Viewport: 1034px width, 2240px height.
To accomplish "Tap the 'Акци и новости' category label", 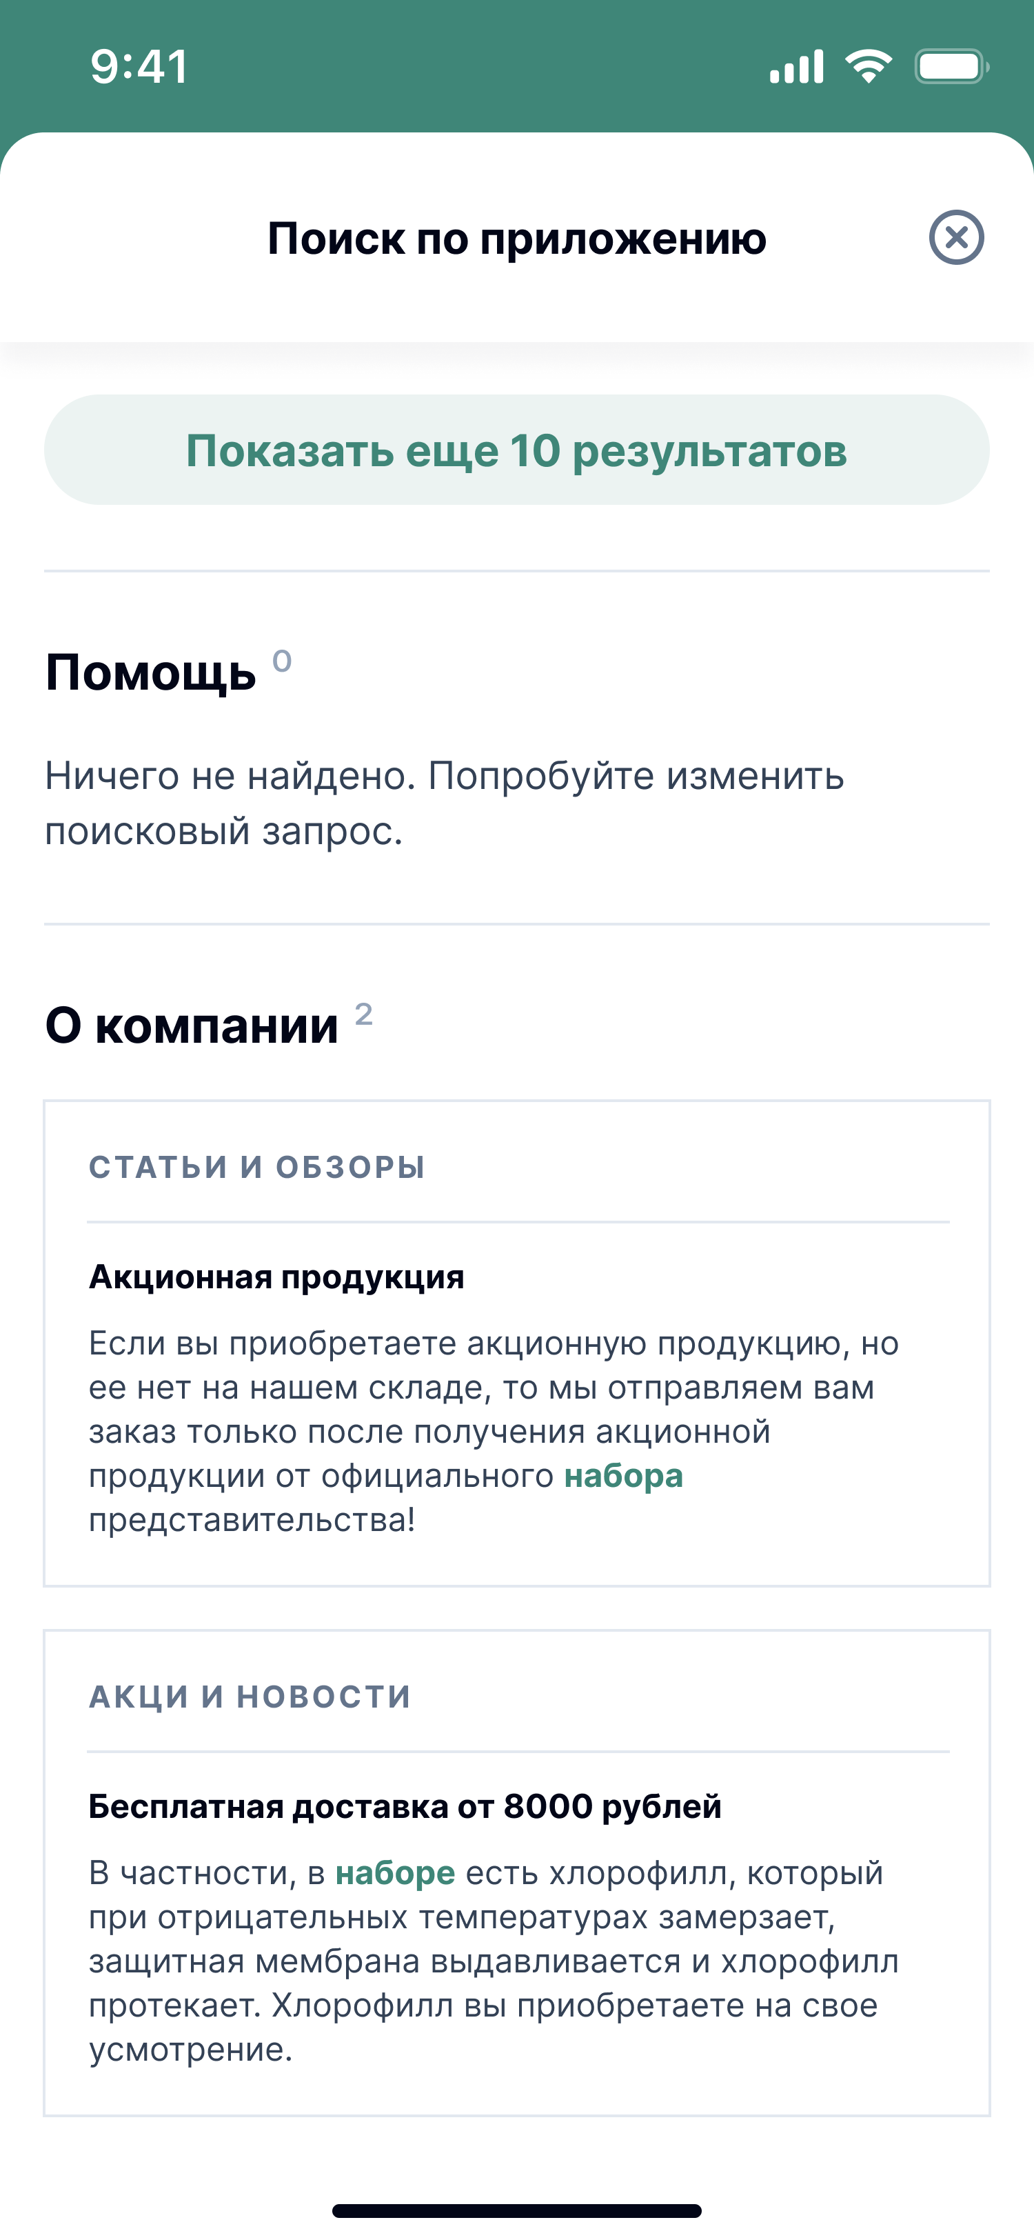I will [250, 1697].
